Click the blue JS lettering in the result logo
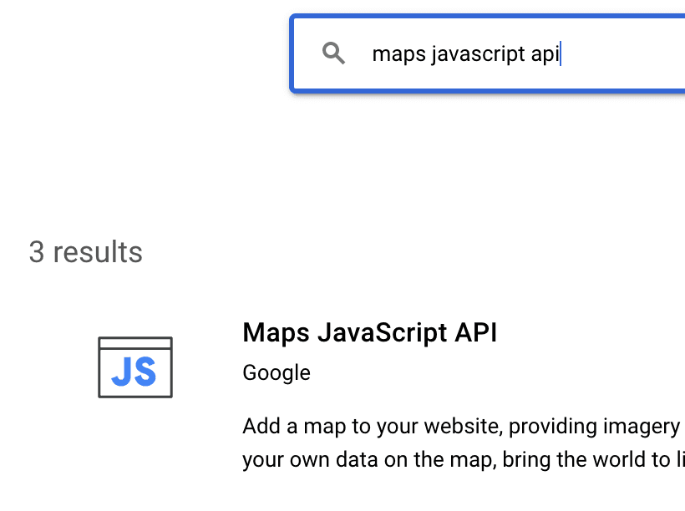 tap(134, 372)
